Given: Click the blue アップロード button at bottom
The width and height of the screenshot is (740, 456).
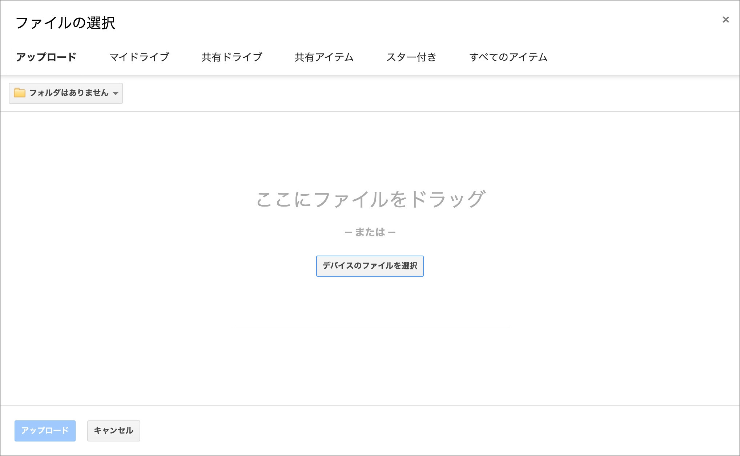Looking at the screenshot, I should (x=45, y=431).
